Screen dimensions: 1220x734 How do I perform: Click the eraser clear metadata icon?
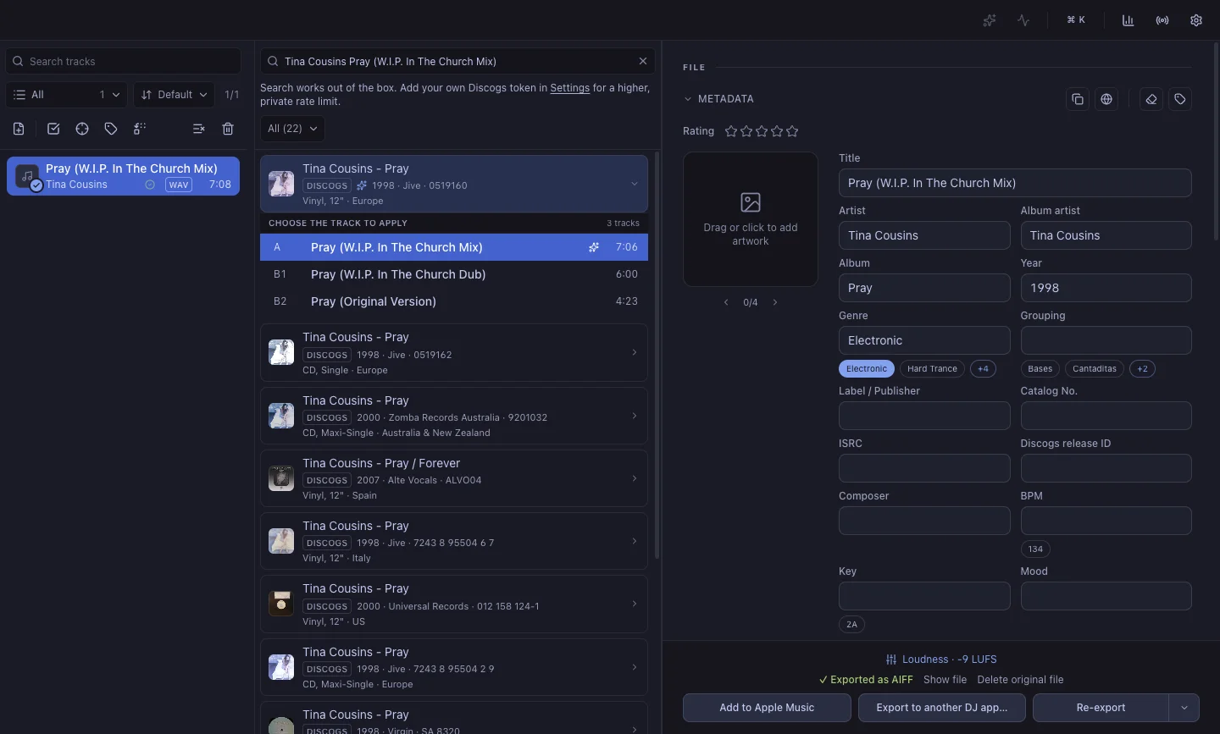pos(1151,99)
